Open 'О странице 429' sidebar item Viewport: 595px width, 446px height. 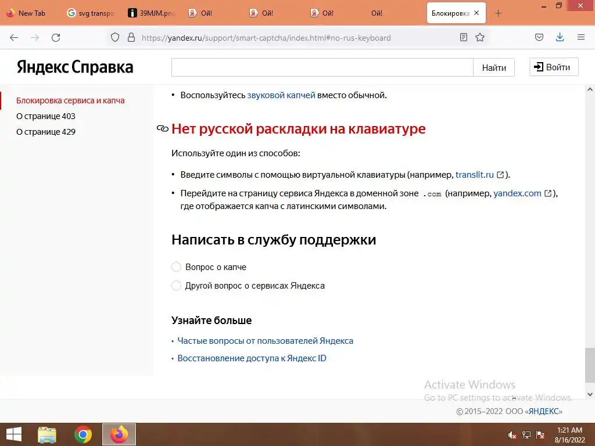(45, 132)
